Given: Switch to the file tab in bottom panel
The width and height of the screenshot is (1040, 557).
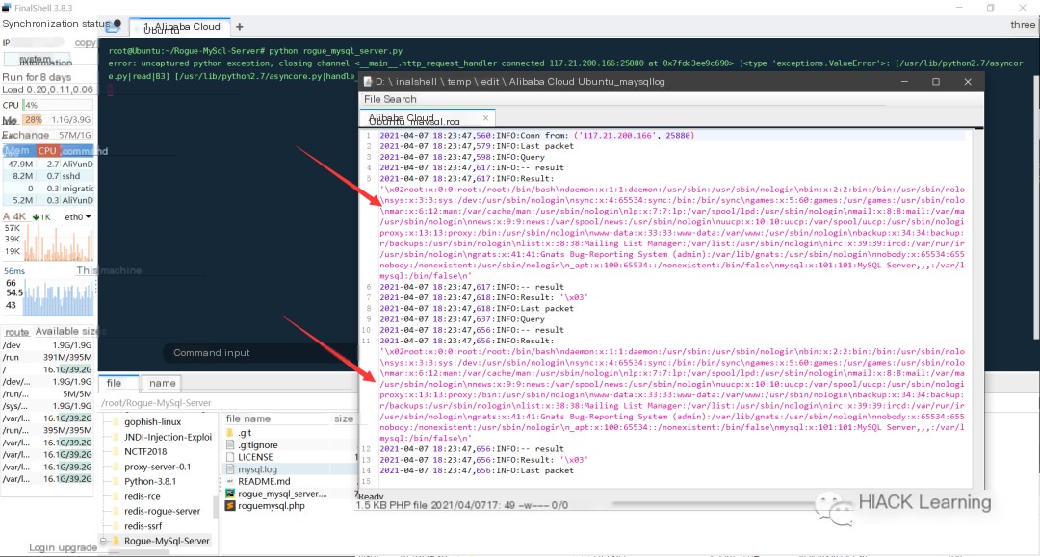Looking at the screenshot, I should [x=114, y=383].
